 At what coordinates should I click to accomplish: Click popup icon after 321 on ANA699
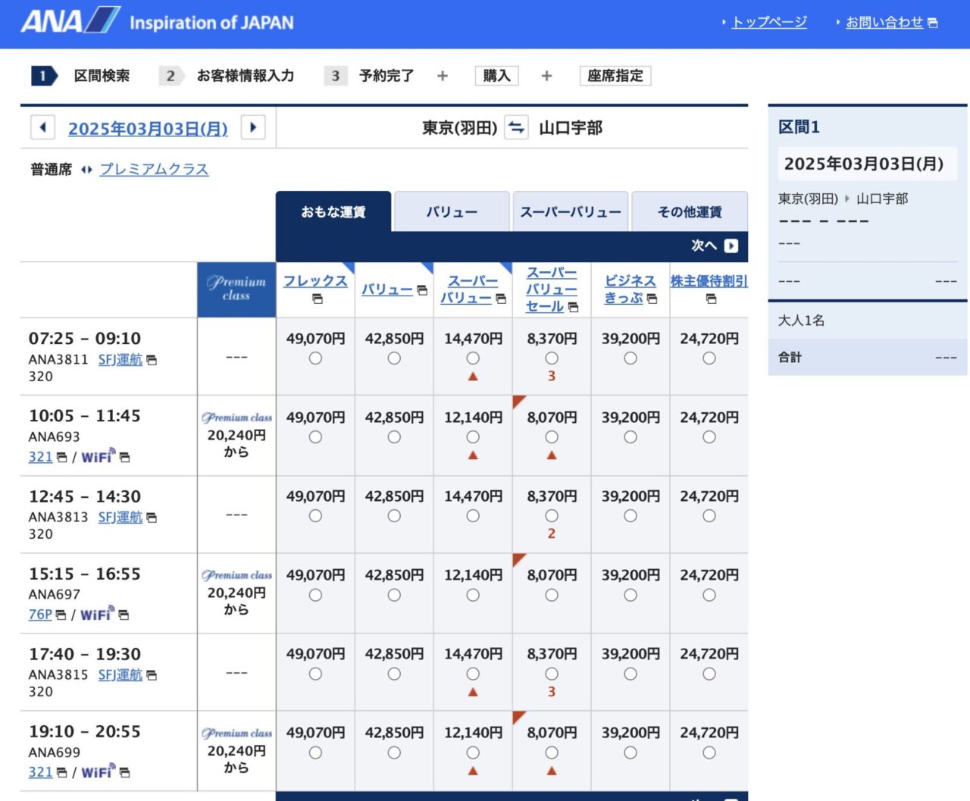pos(61,773)
